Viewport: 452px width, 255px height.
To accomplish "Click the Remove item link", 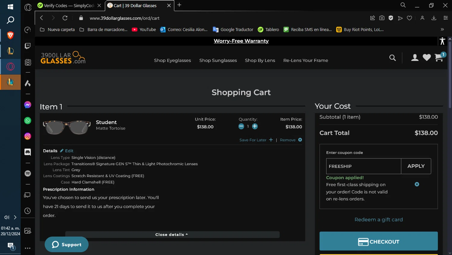I will point(291,140).
